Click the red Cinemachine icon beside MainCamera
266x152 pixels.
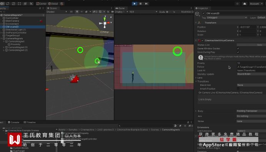point(41,21)
